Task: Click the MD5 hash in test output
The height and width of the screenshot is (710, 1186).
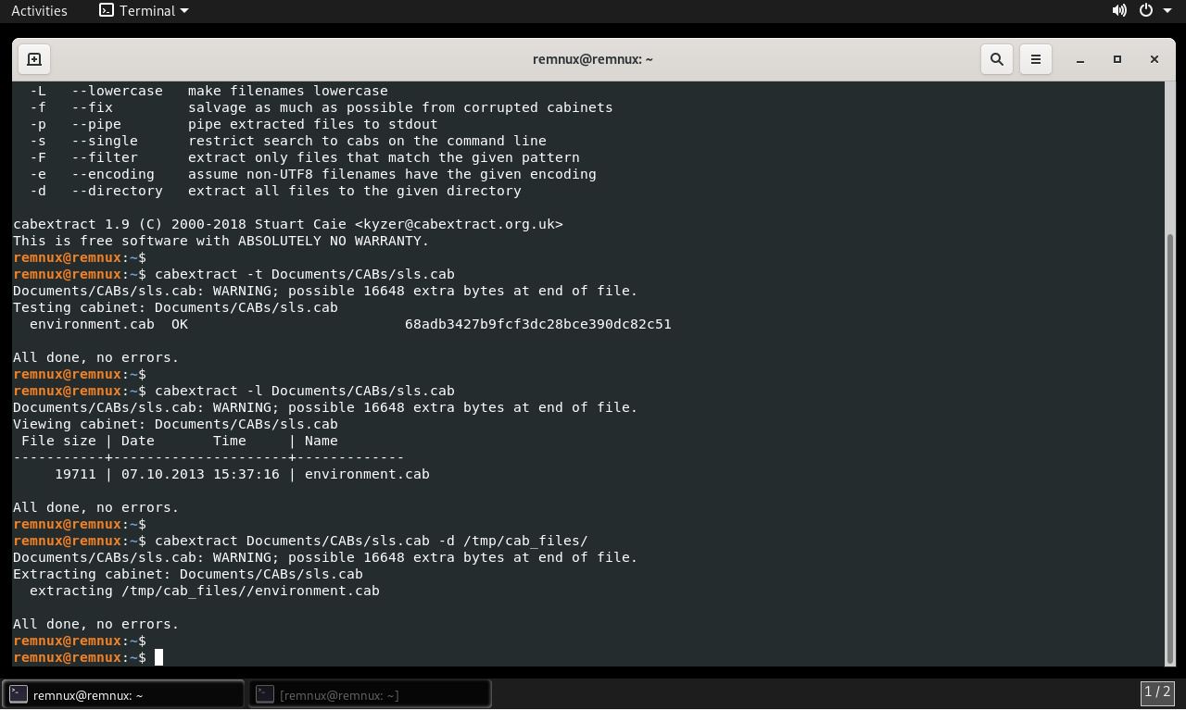Action: point(537,325)
